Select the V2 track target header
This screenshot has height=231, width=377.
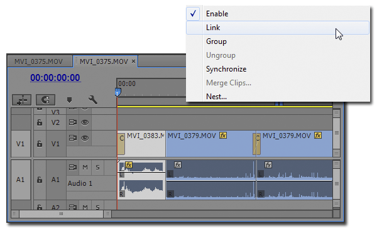pyautogui.click(x=55, y=122)
